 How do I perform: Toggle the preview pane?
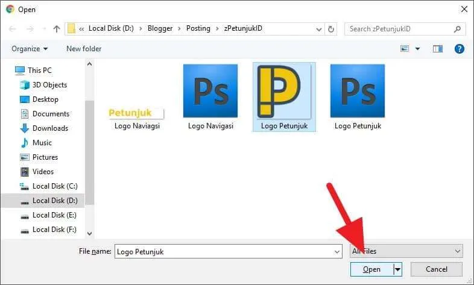(x=437, y=49)
